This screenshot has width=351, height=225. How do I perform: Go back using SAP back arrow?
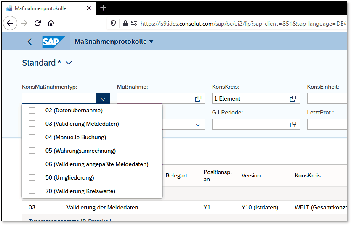29,42
